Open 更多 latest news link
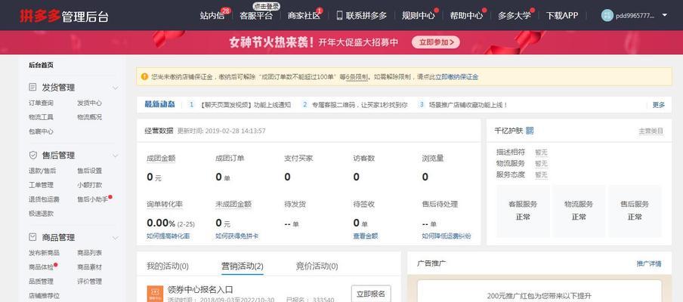This screenshot has height=302, width=683. click(659, 105)
